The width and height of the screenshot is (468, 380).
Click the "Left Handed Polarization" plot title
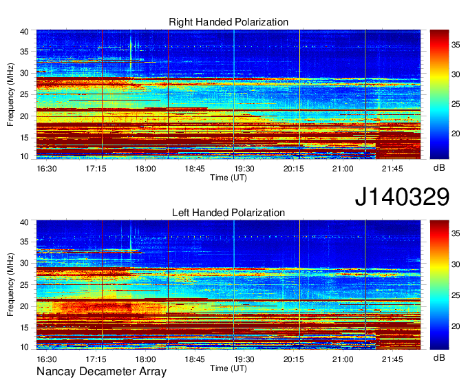click(228, 213)
